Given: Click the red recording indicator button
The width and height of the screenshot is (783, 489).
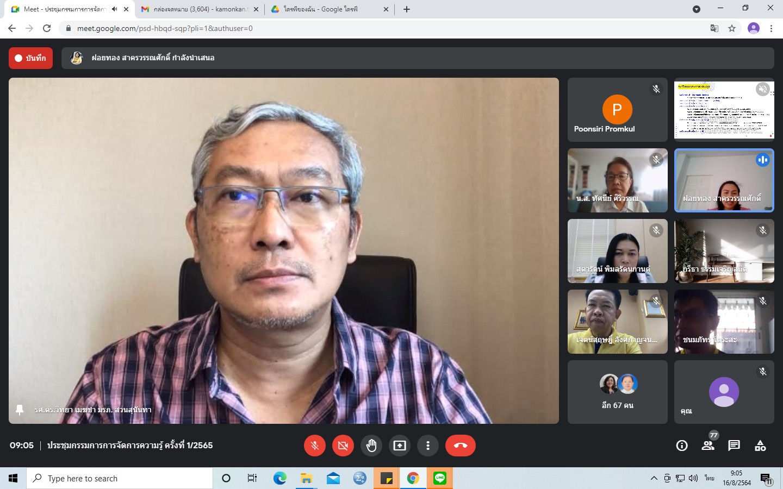Looking at the screenshot, I should (30, 58).
